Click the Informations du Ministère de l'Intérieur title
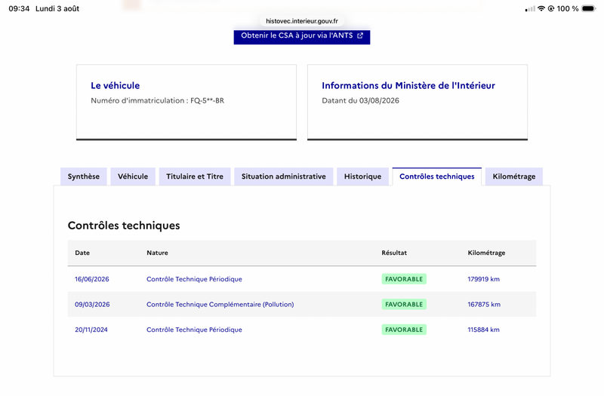 click(x=408, y=85)
